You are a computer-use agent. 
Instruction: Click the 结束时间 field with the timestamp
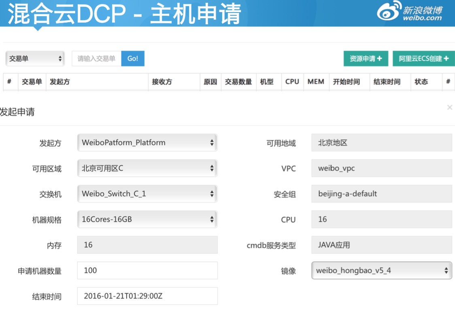click(147, 296)
